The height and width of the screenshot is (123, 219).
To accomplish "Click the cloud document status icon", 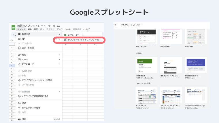I will pos(58,26).
